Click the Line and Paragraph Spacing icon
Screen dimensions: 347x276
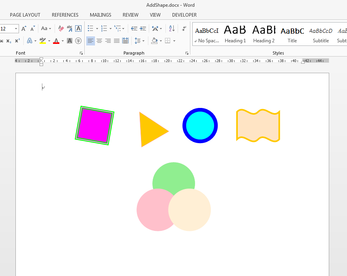tap(138, 41)
